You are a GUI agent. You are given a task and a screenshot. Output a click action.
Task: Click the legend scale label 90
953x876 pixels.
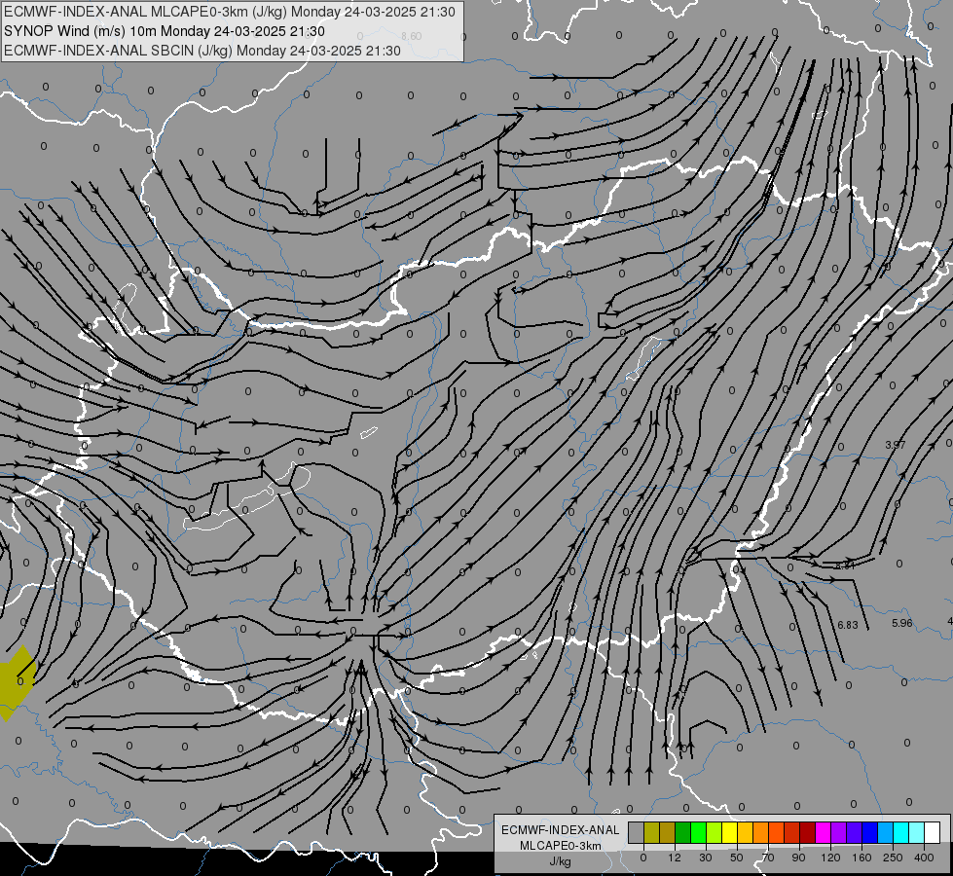(798, 858)
